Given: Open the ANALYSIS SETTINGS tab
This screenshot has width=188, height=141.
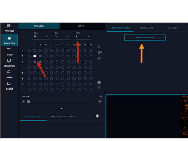Looking at the screenshot, I should pos(63,117).
